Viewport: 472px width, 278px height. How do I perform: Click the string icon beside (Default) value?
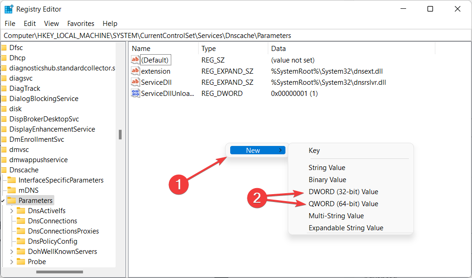pyautogui.click(x=136, y=60)
